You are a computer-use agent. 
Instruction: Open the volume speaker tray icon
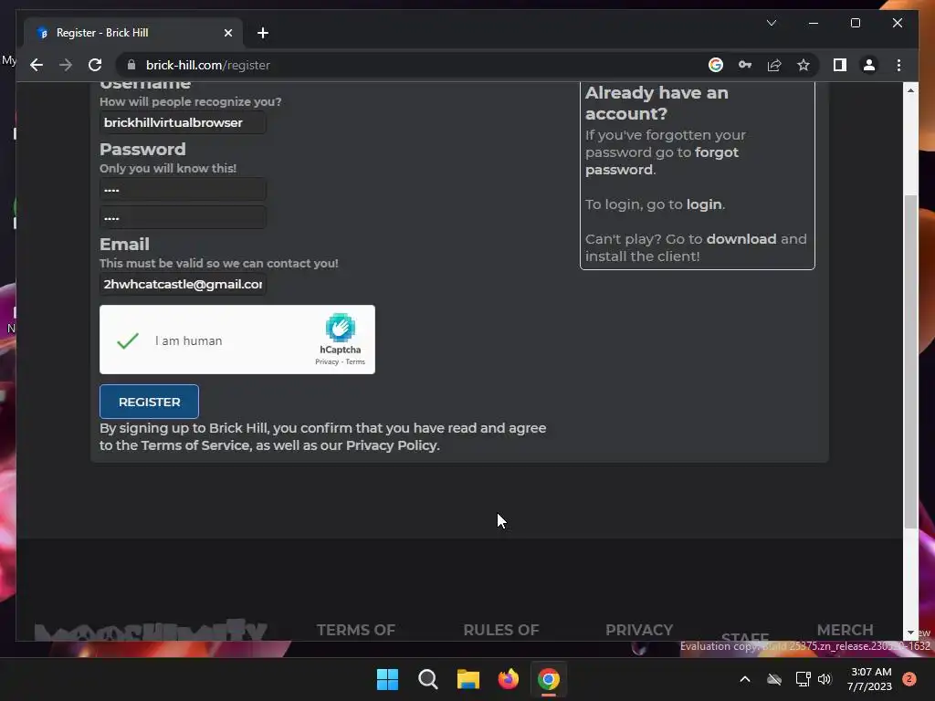[x=825, y=679]
